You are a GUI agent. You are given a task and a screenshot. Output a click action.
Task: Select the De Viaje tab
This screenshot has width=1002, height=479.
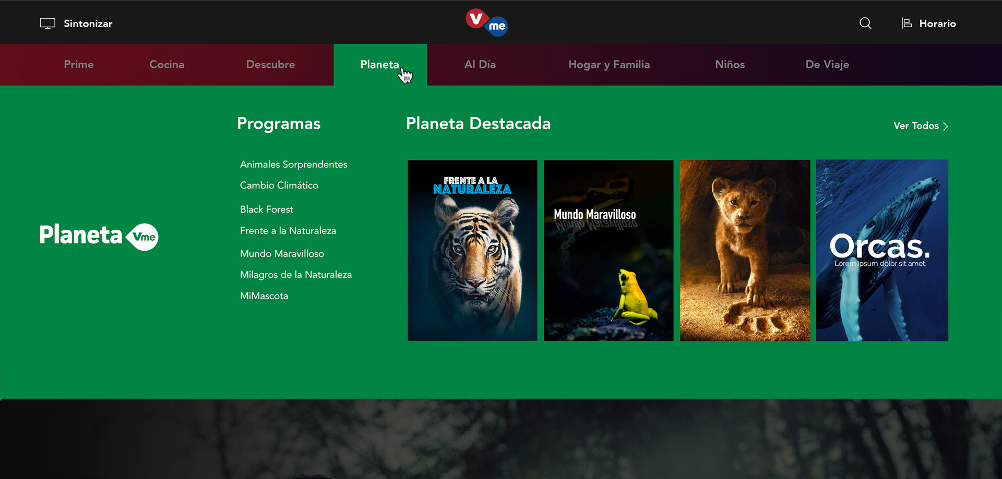click(x=827, y=65)
